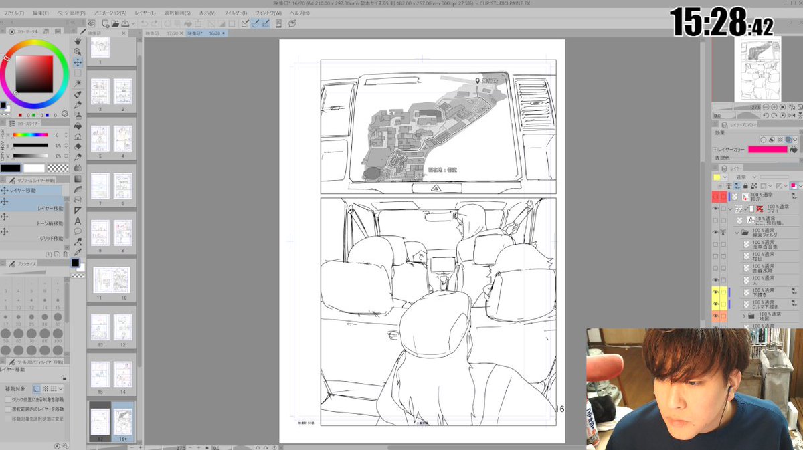Toggle visibility eye of 人 layer
Screen dimensions: 803x450
715,279
